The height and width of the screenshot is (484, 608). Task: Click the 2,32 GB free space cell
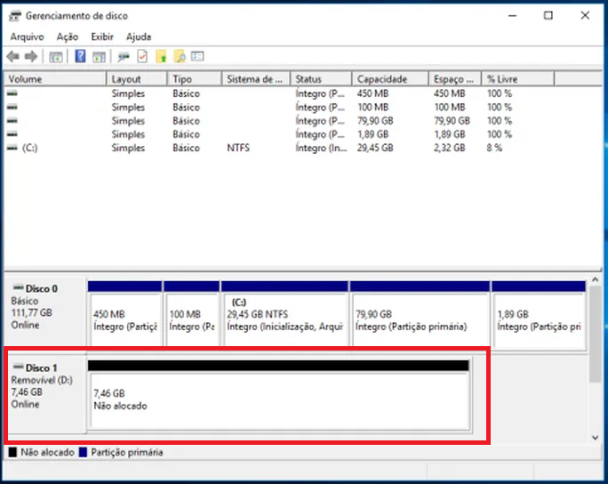[450, 148]
